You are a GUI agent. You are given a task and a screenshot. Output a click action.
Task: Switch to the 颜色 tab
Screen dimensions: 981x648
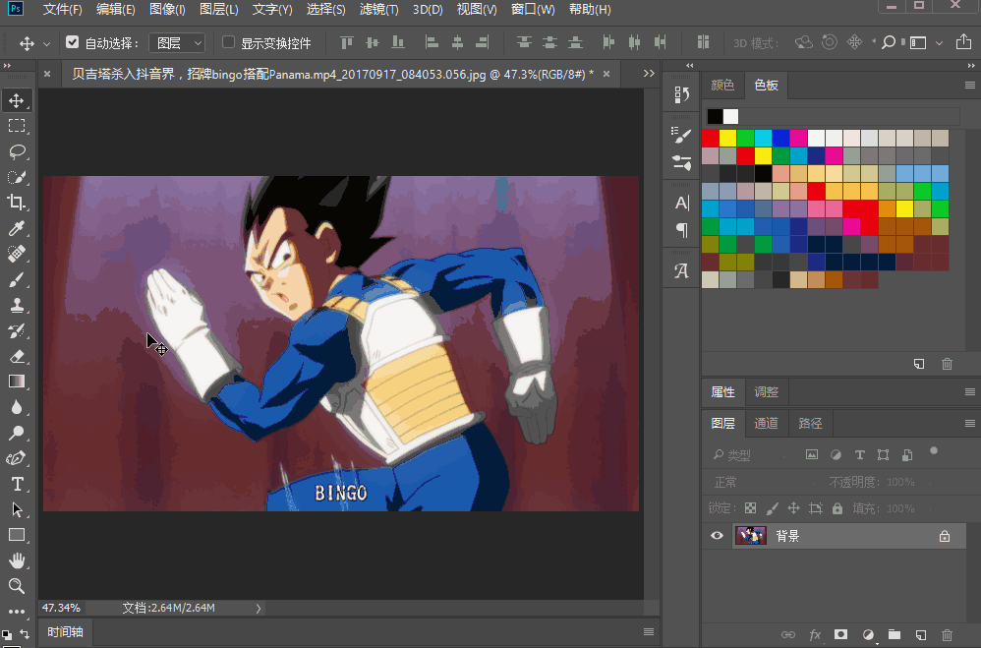[x=722, y=86]
